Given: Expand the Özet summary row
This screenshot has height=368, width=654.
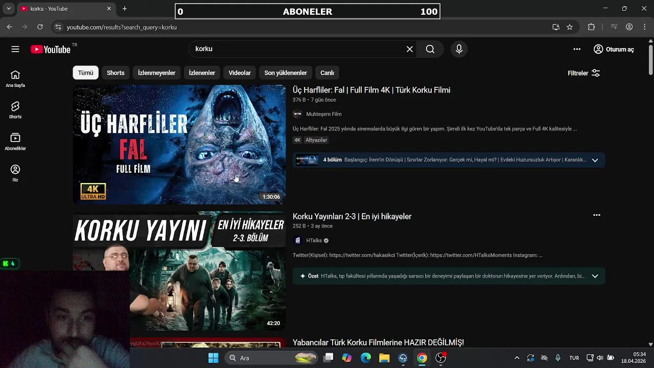Looking at the screenshot, I should 449,276.
